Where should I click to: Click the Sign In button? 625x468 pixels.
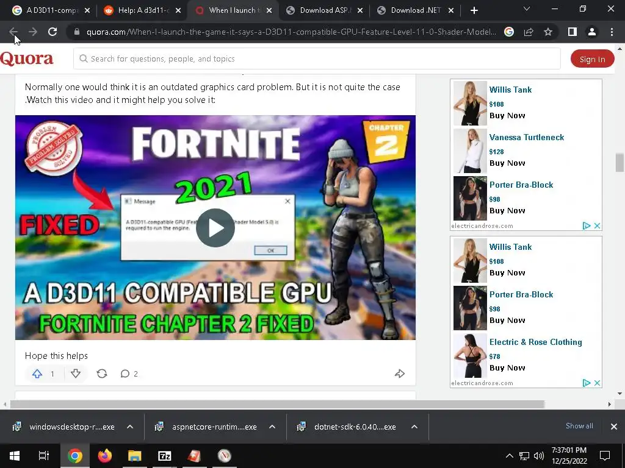click(x=592, y=59)
